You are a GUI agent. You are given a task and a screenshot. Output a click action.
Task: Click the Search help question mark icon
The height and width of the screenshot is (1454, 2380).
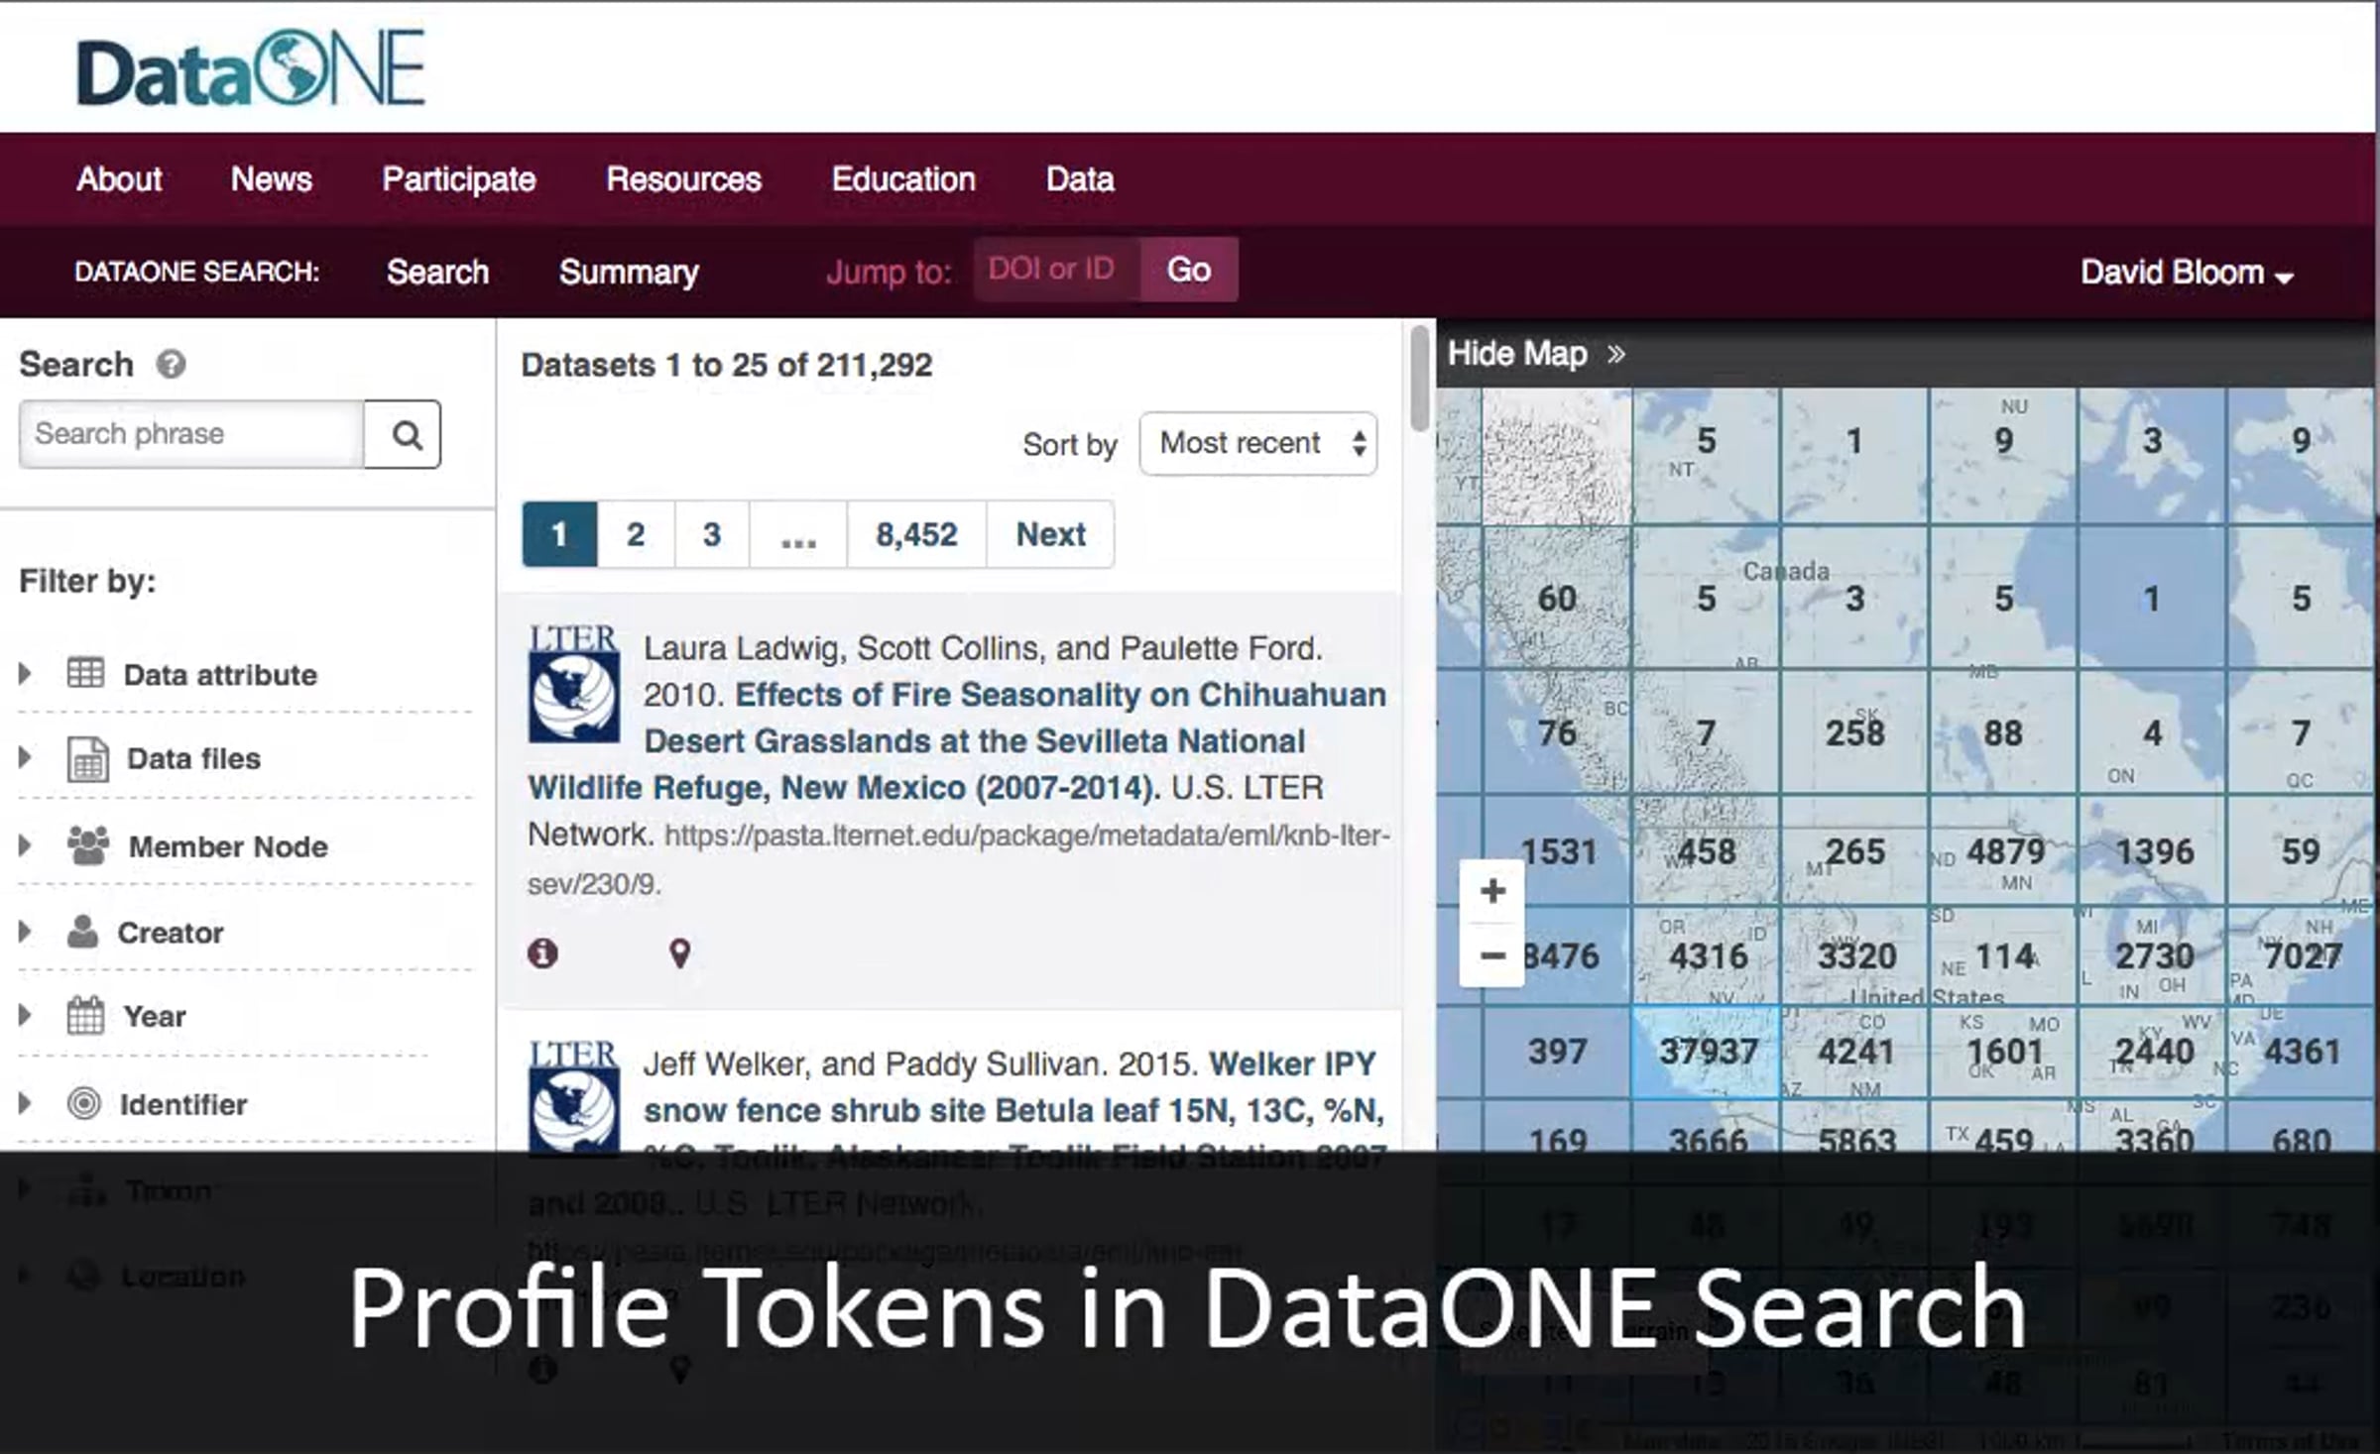point(171,365)
